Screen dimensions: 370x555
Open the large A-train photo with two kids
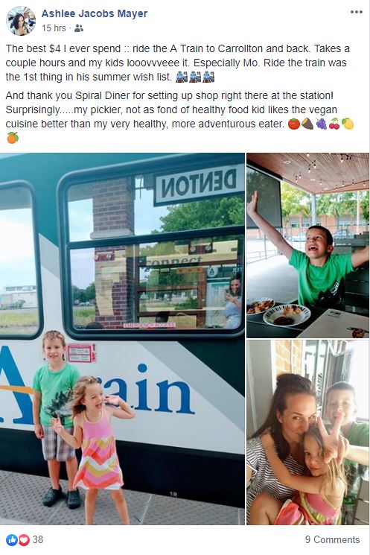(x=122, y=339)
